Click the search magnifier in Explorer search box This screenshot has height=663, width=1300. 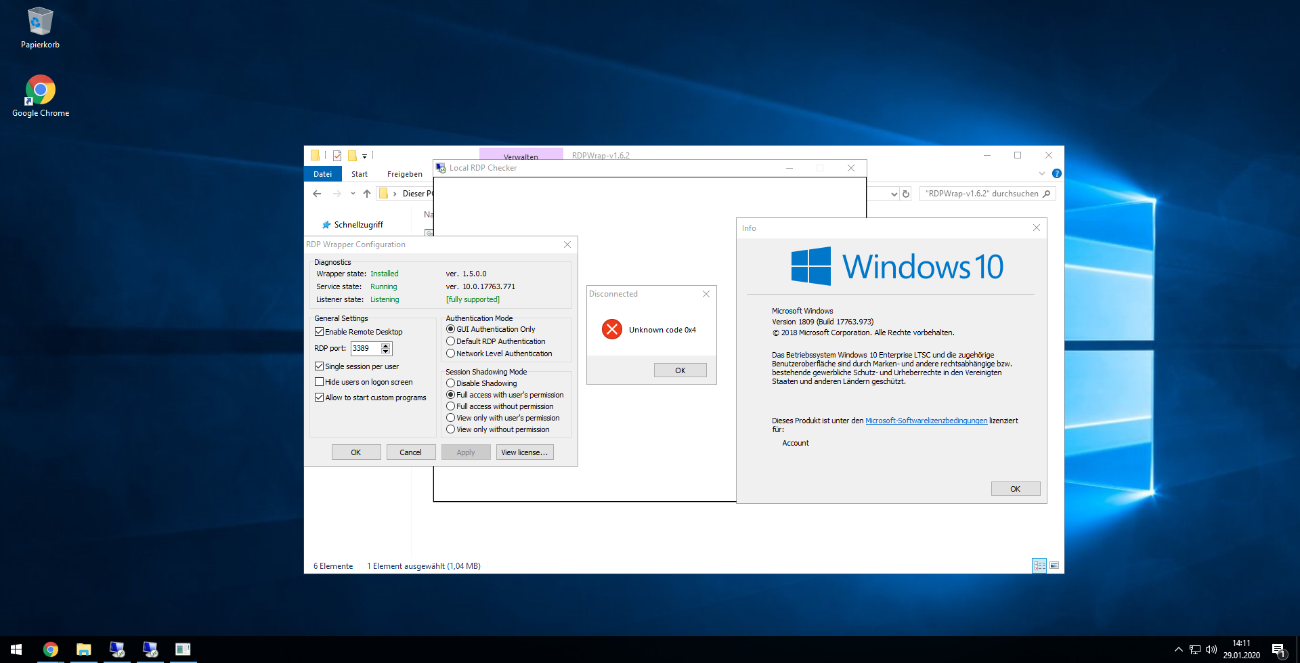[x=1047, y=194]
